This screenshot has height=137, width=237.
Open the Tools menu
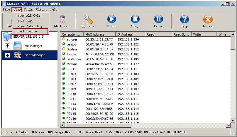pyautogui.click(x=28, y=9)
